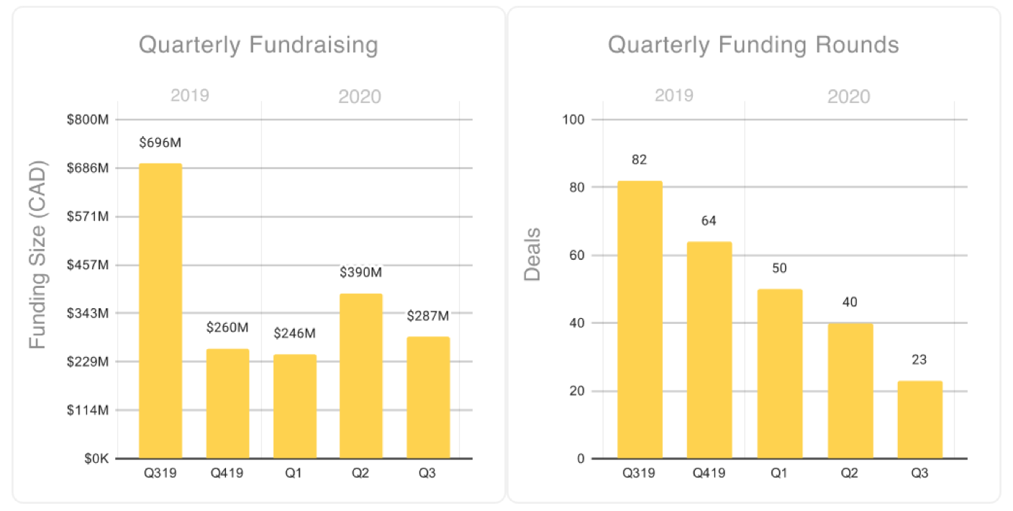The height and width of the screenshot is (511, 1013).
Task: Click the Q3 bar showing $287M funding
Action: tap(428, 397)
